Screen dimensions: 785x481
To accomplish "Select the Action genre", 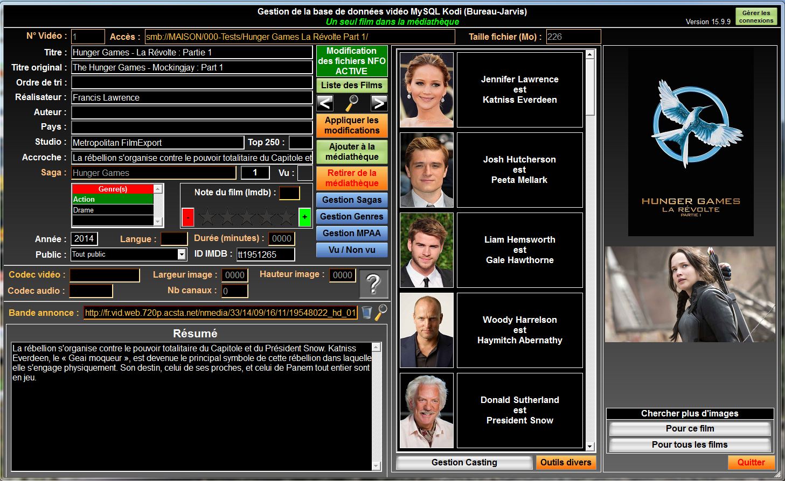I will 113,199.
